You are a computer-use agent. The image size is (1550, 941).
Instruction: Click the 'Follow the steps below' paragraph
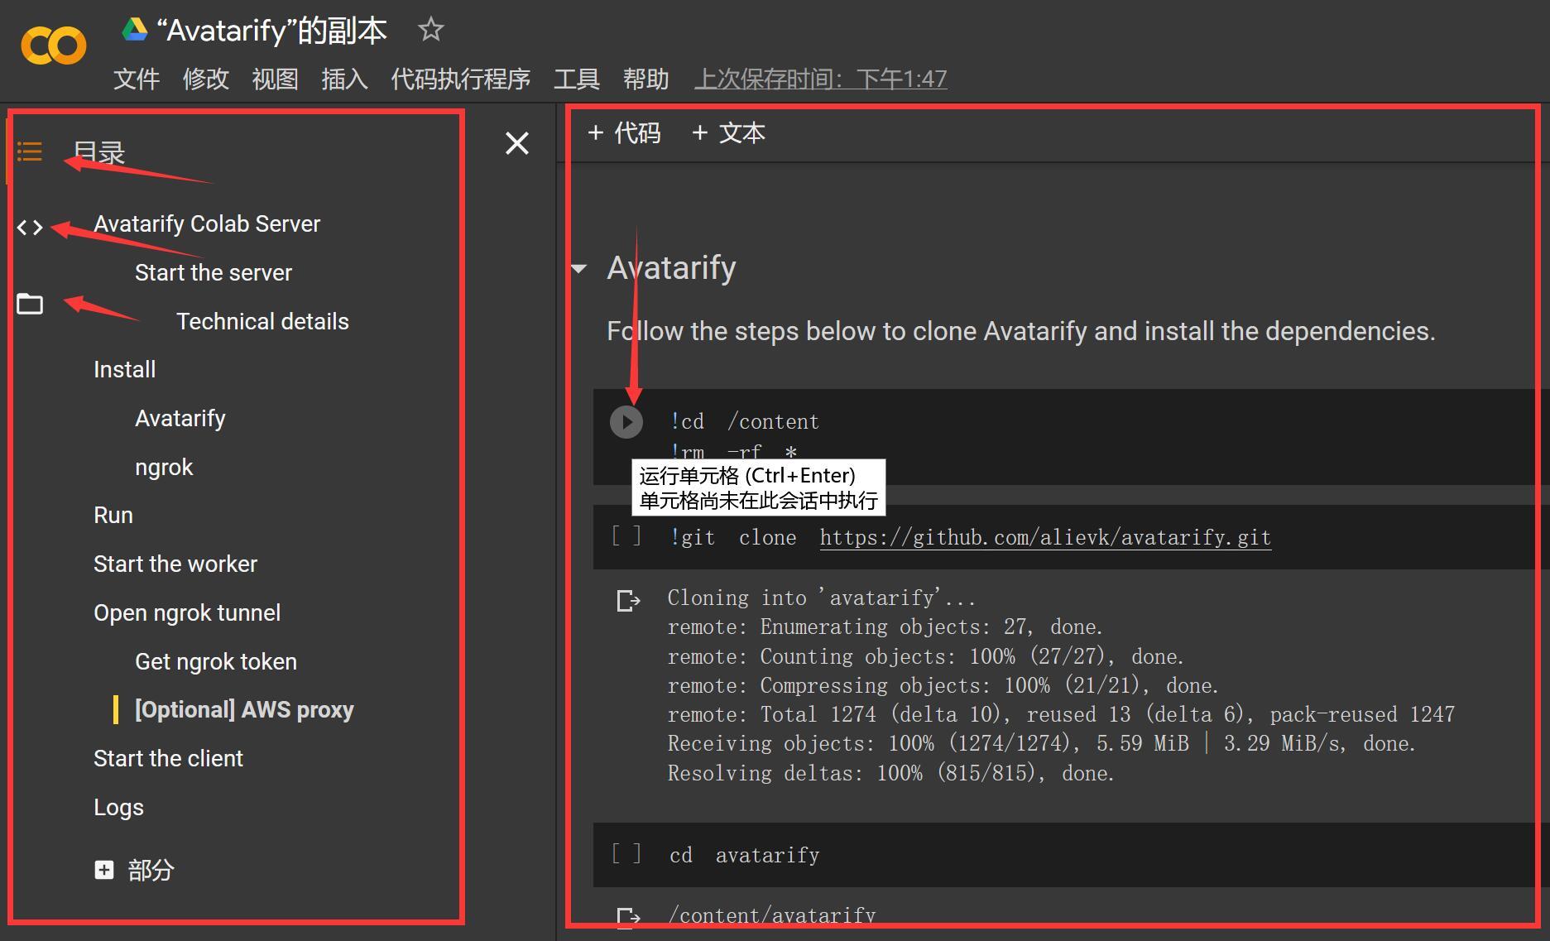(x=1021, y=331)
